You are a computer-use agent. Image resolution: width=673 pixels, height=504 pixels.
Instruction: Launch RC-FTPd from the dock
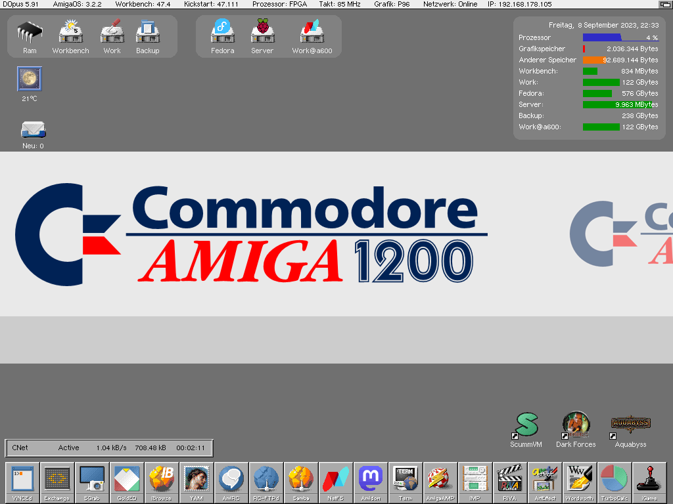pos(266,482)
